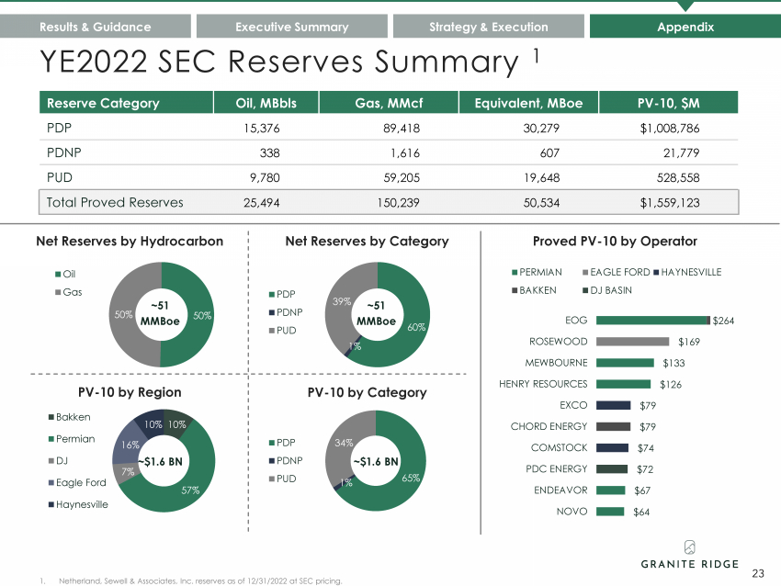781x586 pixels.
Task: Click the EOG $264 bar
Action: 653,321
